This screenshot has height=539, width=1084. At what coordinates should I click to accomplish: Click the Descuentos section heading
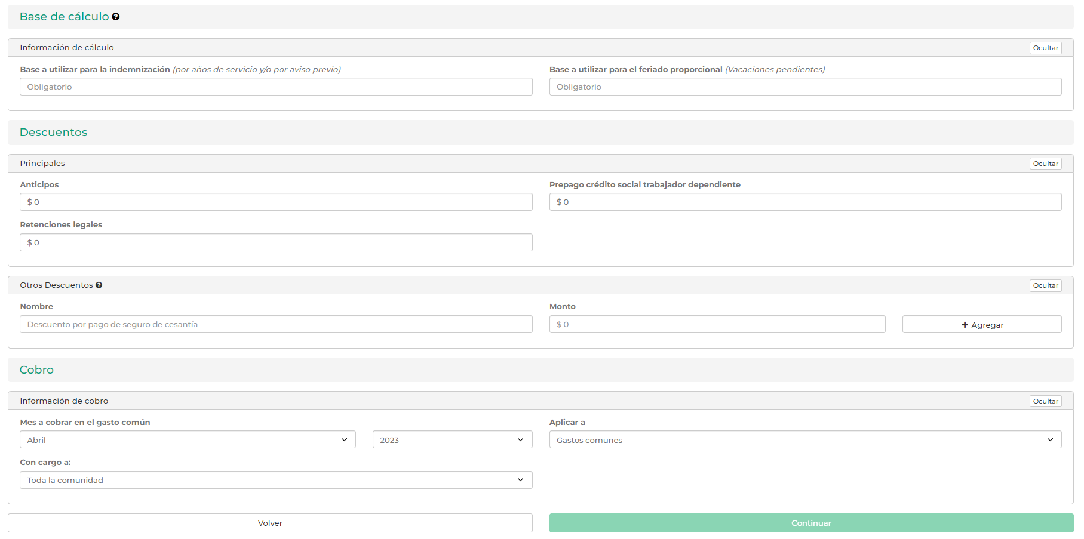(54, 133)
